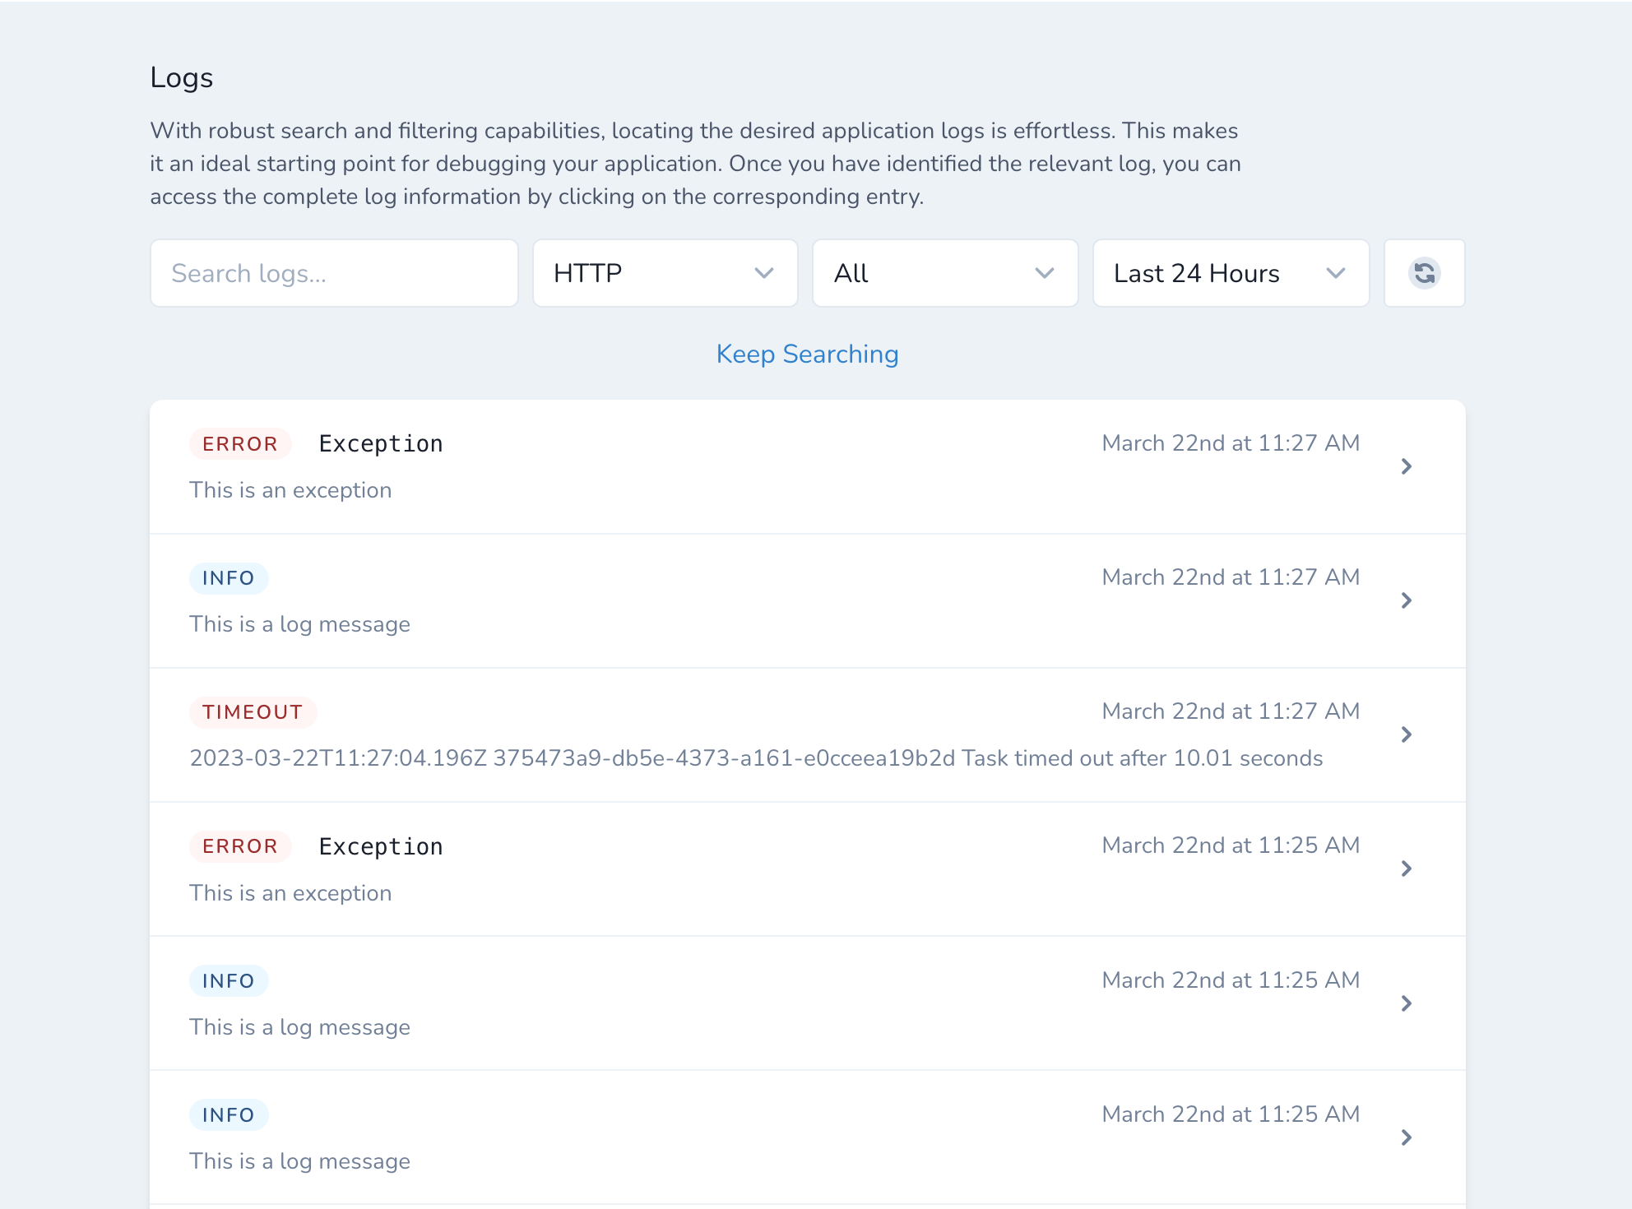Click the first ERROR badge at 11:27

click(240, 444)
